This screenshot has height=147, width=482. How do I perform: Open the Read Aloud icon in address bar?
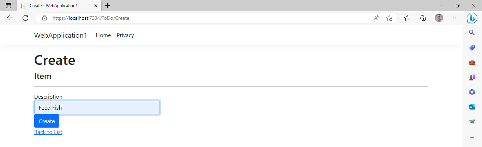(376, 18)
